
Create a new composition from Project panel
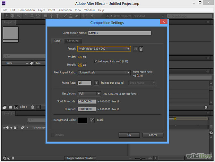[x=16, y=107]
